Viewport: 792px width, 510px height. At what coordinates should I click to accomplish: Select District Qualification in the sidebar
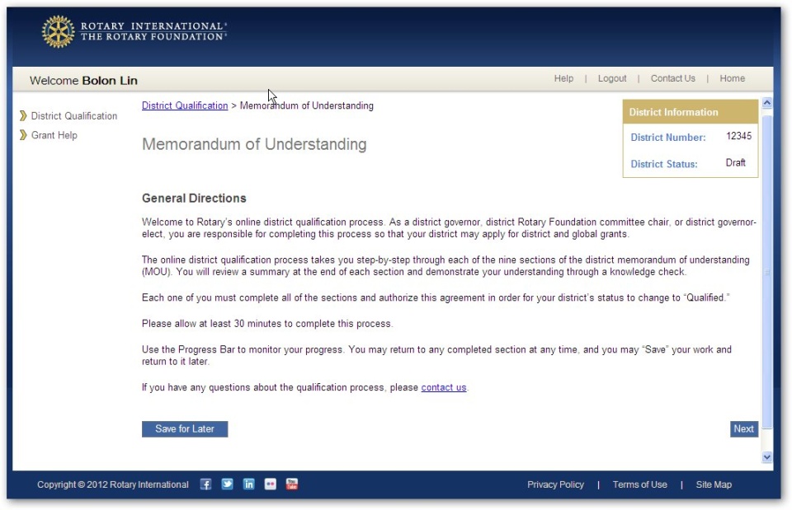pos(74,116)
